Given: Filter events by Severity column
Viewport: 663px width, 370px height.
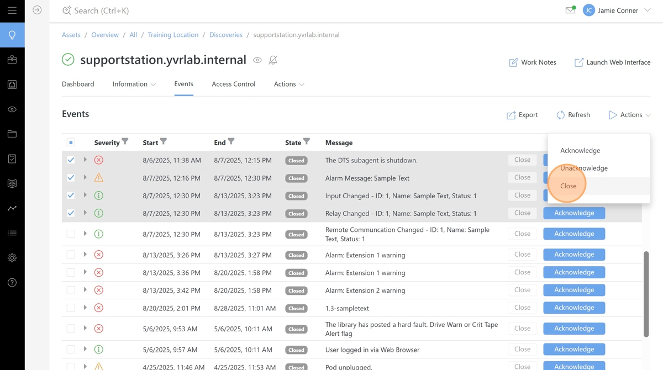Looking at the screenshot, I should [x=125, y=142].
